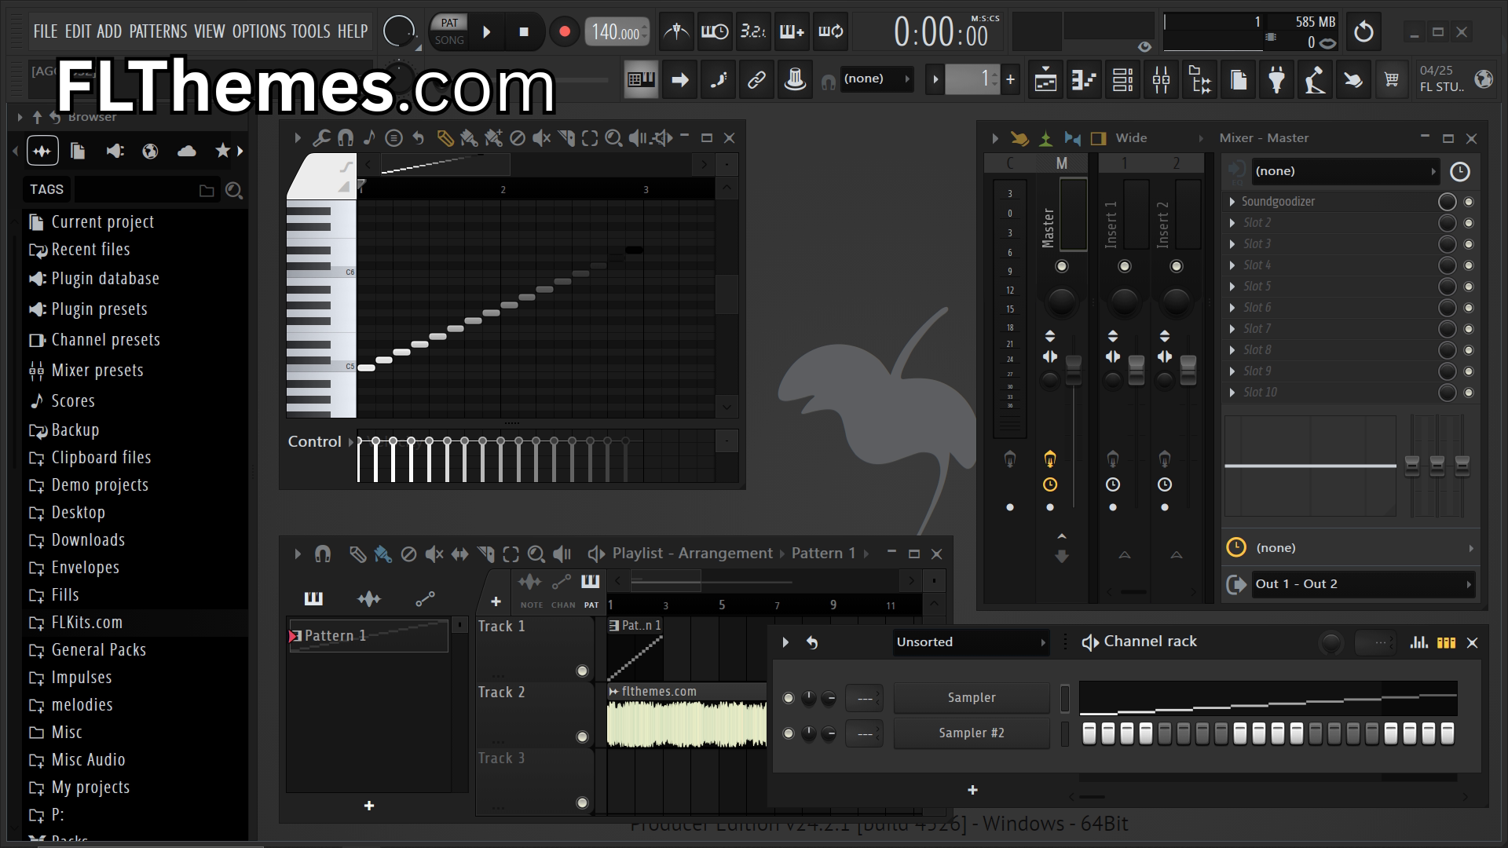Toggle the metronome icon
This screenshot has height=848, width=1508.
tap(676, 32)
